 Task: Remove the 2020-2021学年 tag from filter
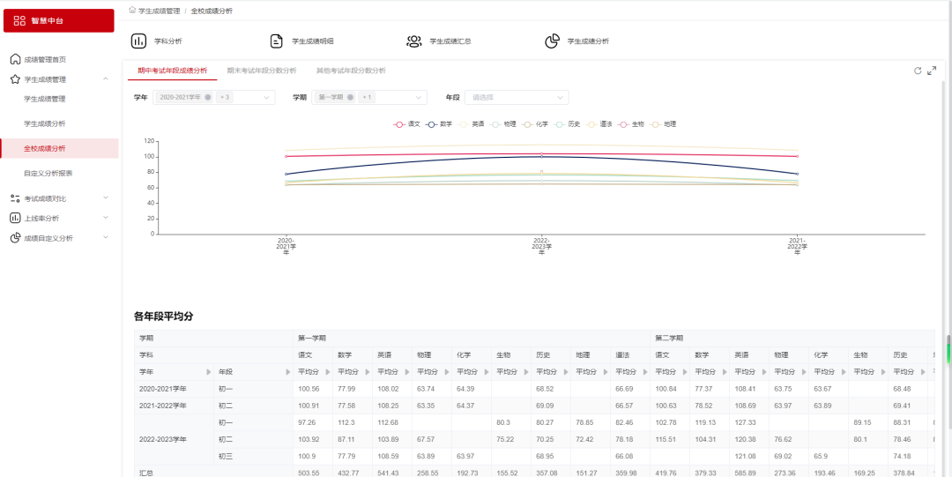point(208,97)
